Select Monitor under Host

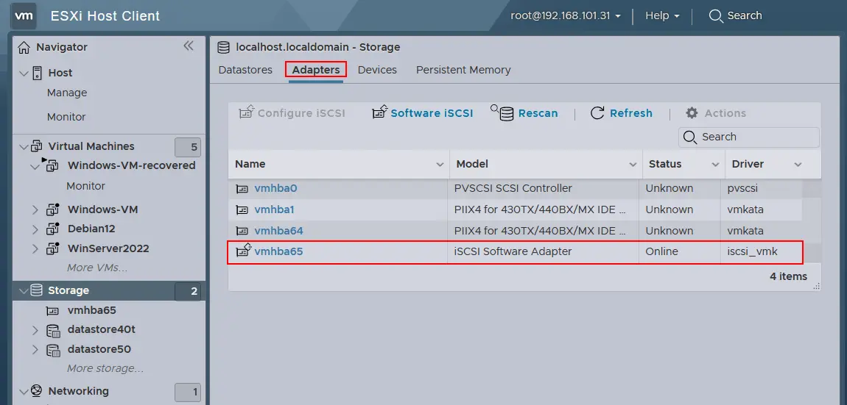click(66, 117)
